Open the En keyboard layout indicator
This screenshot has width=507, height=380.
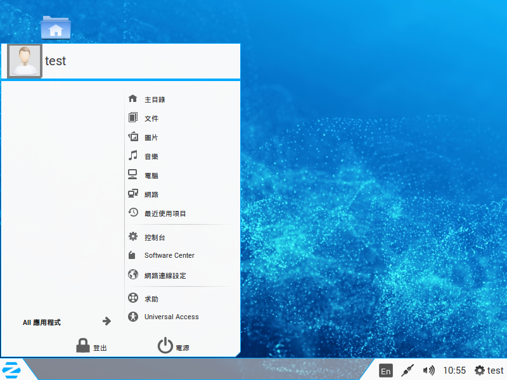pyautogui.click(x=385, y=371)
